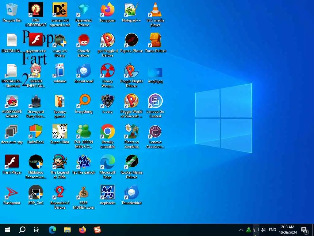Open the notification center with 3 alerts
Image resolution: width=314 pixels, height=236 pixels.
click(x=304, y=230)
